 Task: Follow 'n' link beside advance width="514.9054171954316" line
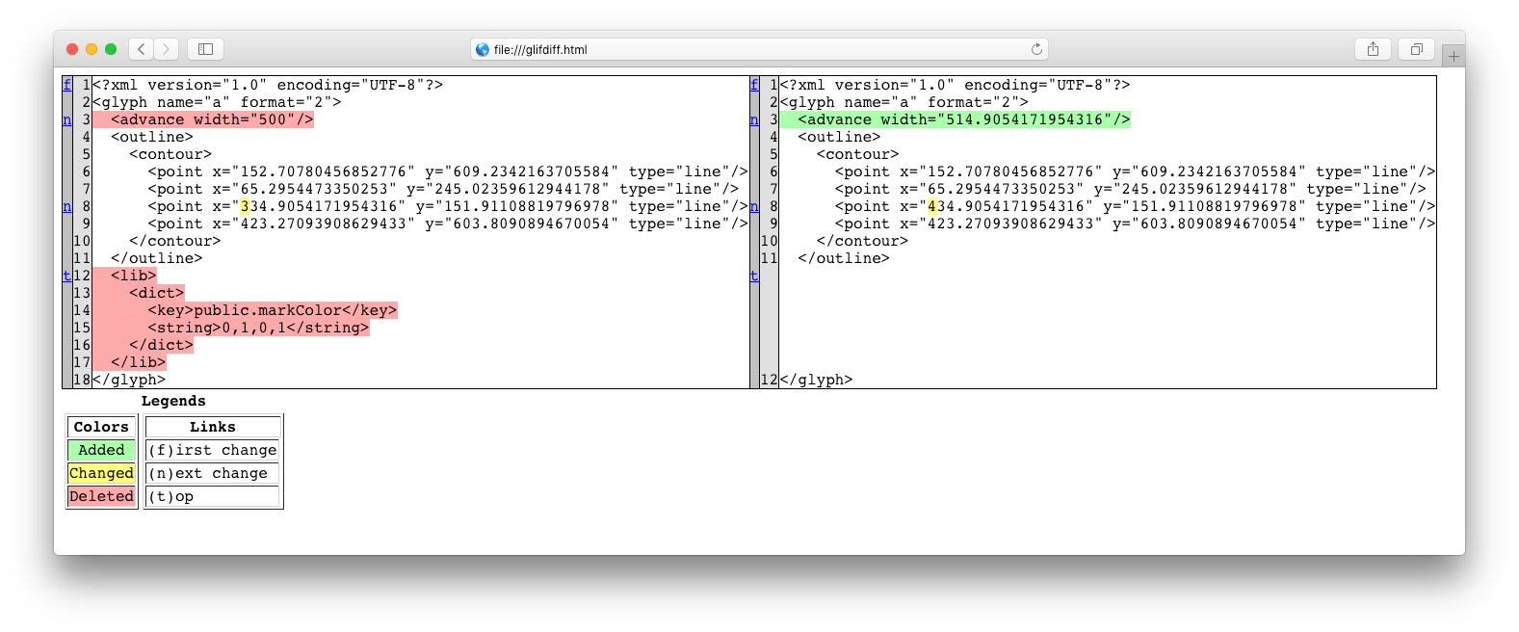pos(754,119)
